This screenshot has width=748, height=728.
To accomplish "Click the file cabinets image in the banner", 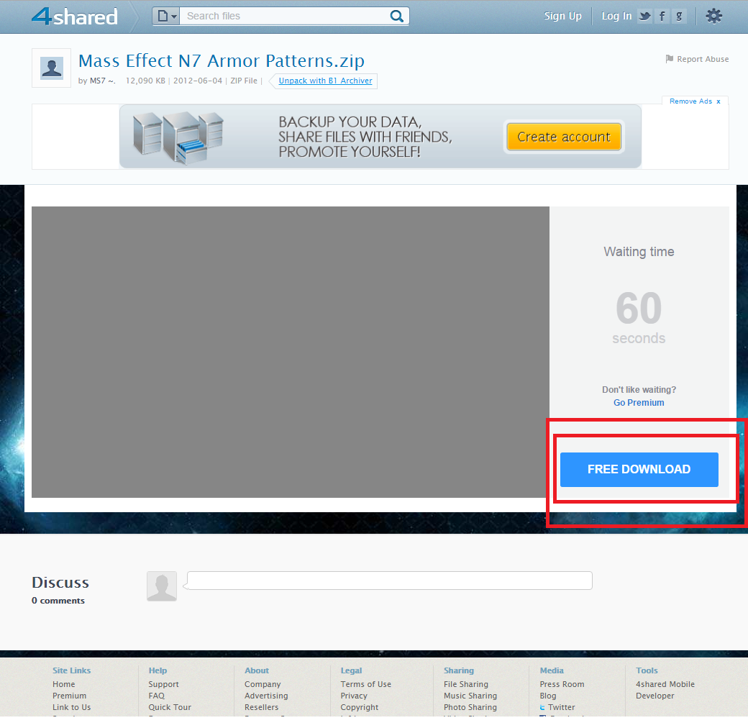I will tap(178, 137).
